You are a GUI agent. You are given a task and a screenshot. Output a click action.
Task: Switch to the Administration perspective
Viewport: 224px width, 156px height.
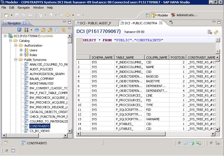[184, 15]
